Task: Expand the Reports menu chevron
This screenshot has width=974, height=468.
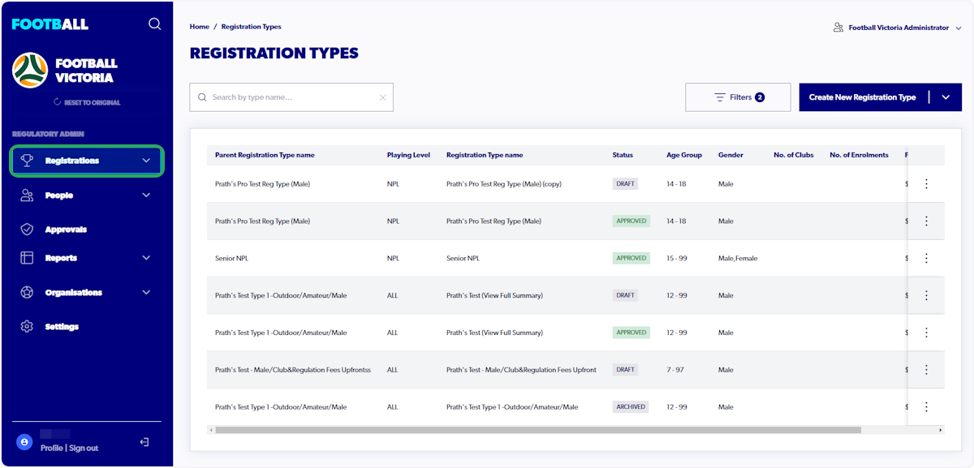Action: tap(146, 258)
